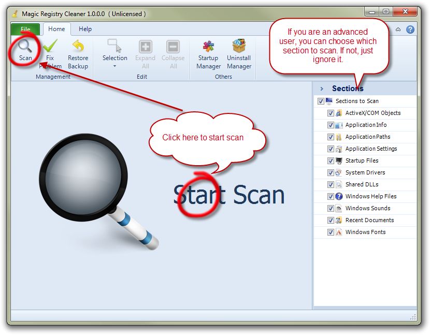Uncheck Windows Sounds checkbox

(x=331, y=208)
